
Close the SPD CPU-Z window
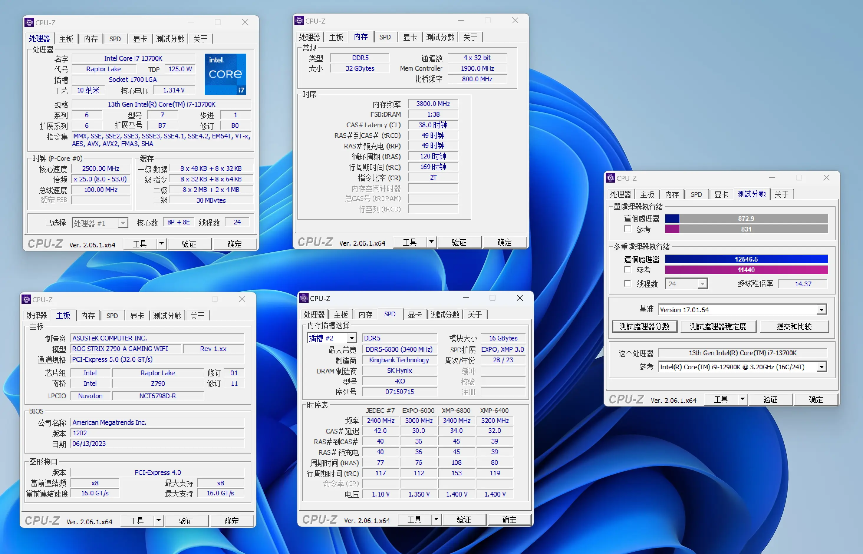(520, 298)
